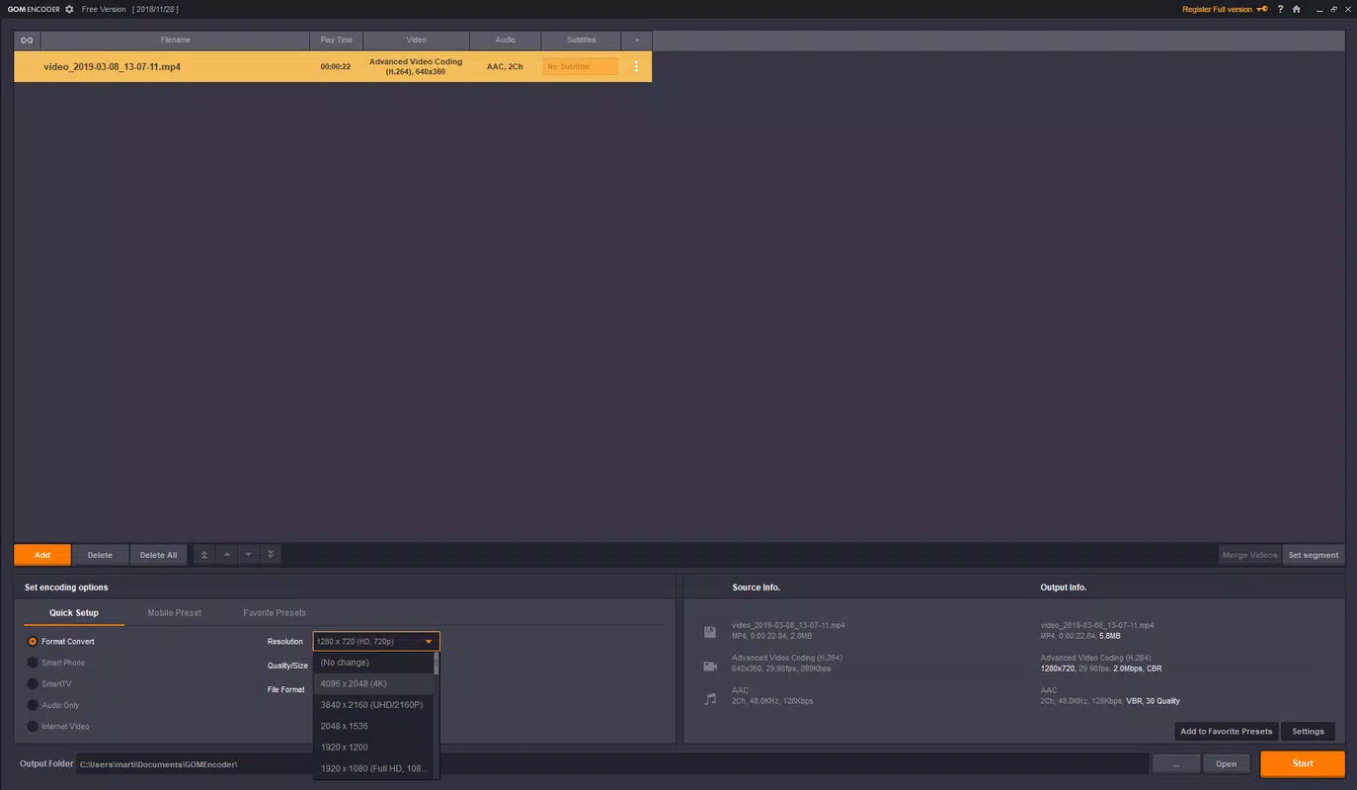The width and height of the screenshot is (1357, 790).
Task: Go to GOM home page icon
Action: click(x=1296, y=9)
